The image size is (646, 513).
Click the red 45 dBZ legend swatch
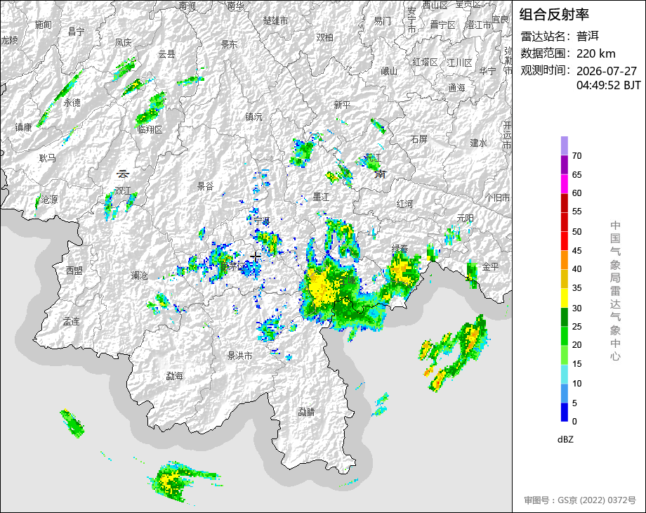pos(565,241)
